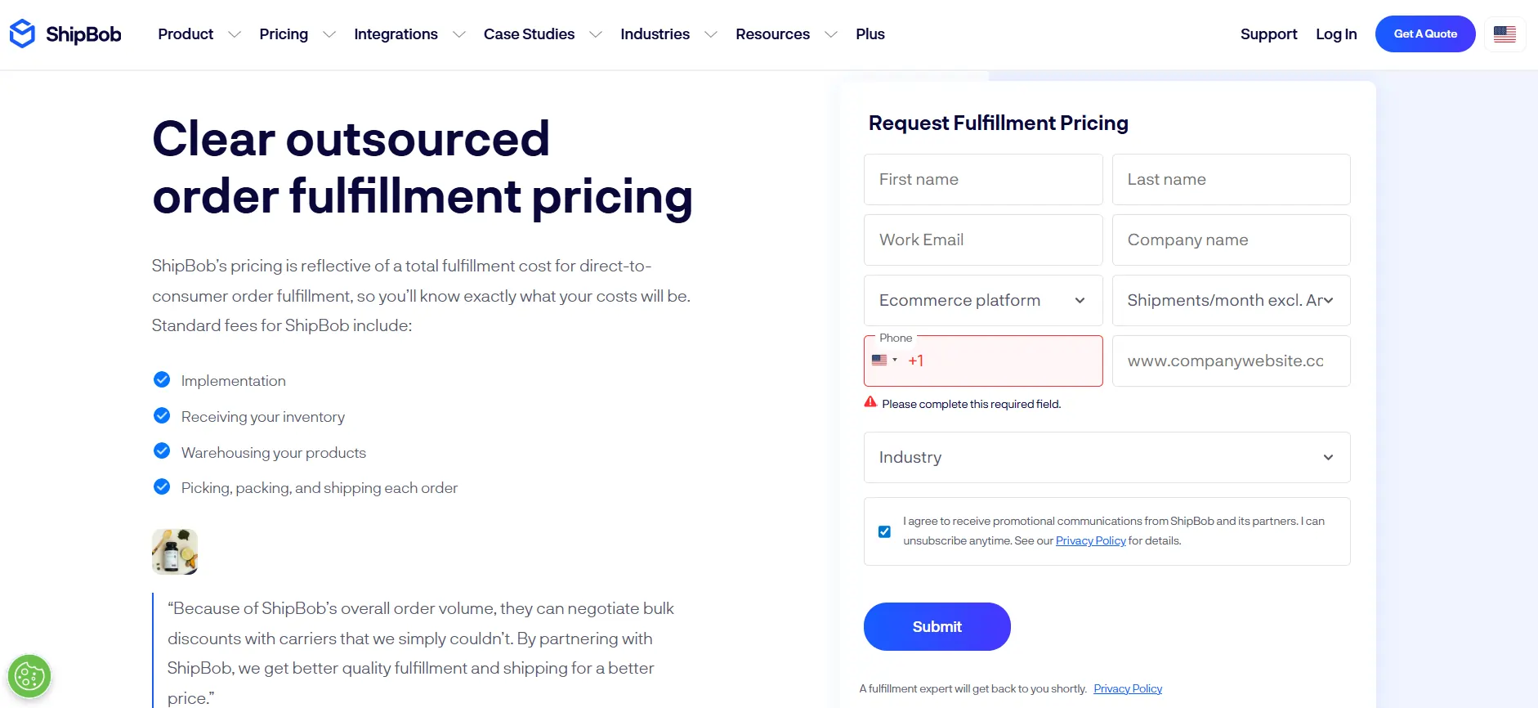Click the checkmark beside Picking, packing, and shipping

(x=161, y=486)
